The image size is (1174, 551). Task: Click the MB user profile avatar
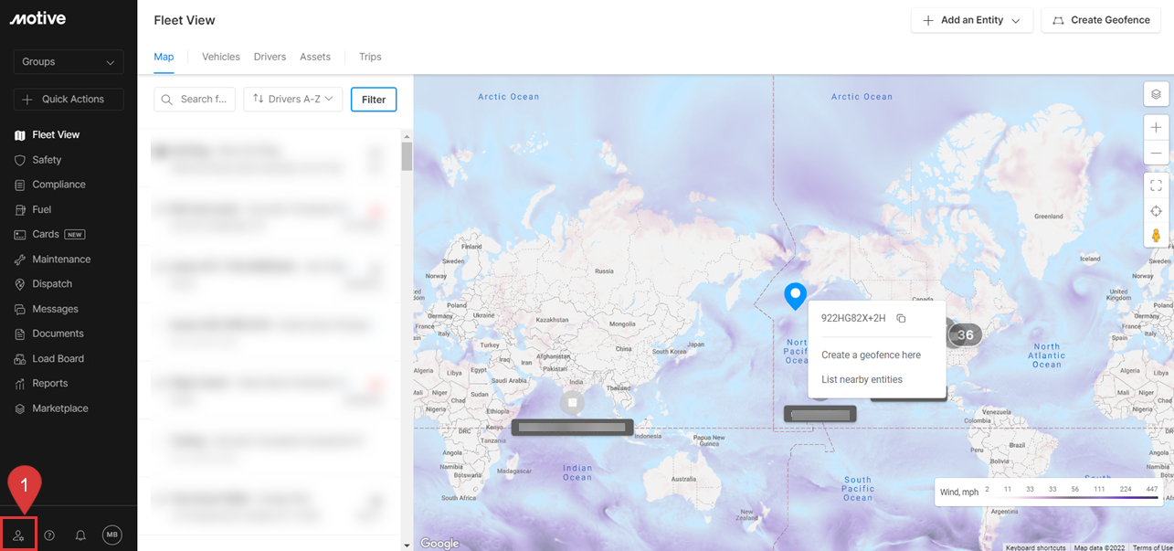pyautogui.click(x=111, y=535)
